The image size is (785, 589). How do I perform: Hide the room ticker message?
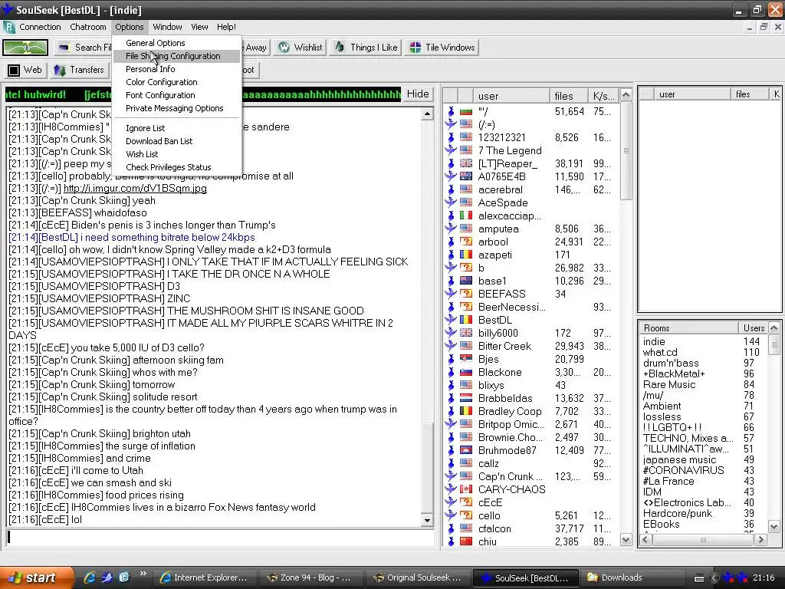coord(418,94)
